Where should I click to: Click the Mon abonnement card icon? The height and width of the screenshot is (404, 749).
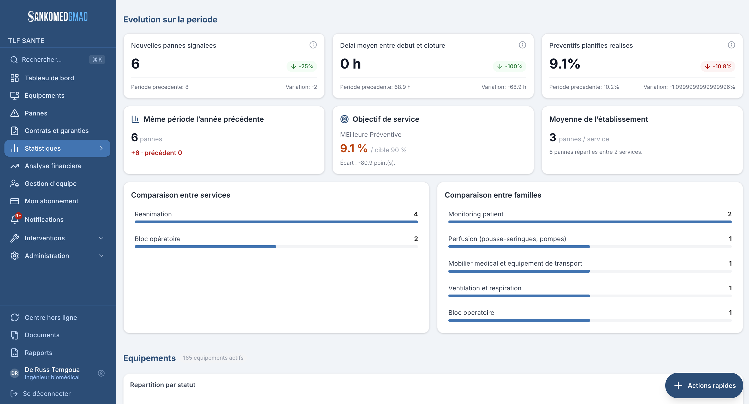15,201
